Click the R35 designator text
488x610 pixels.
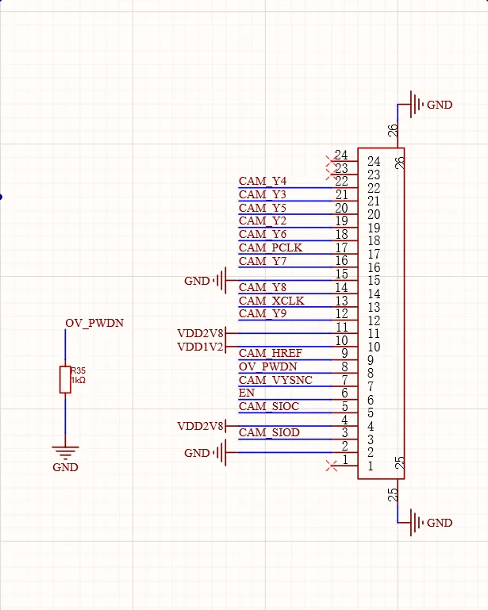[79, 370]
